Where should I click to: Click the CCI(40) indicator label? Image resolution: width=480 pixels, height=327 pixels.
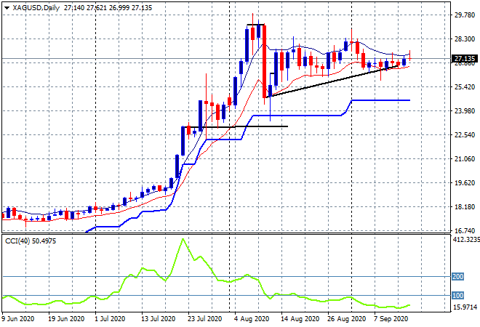coord(17,241)
